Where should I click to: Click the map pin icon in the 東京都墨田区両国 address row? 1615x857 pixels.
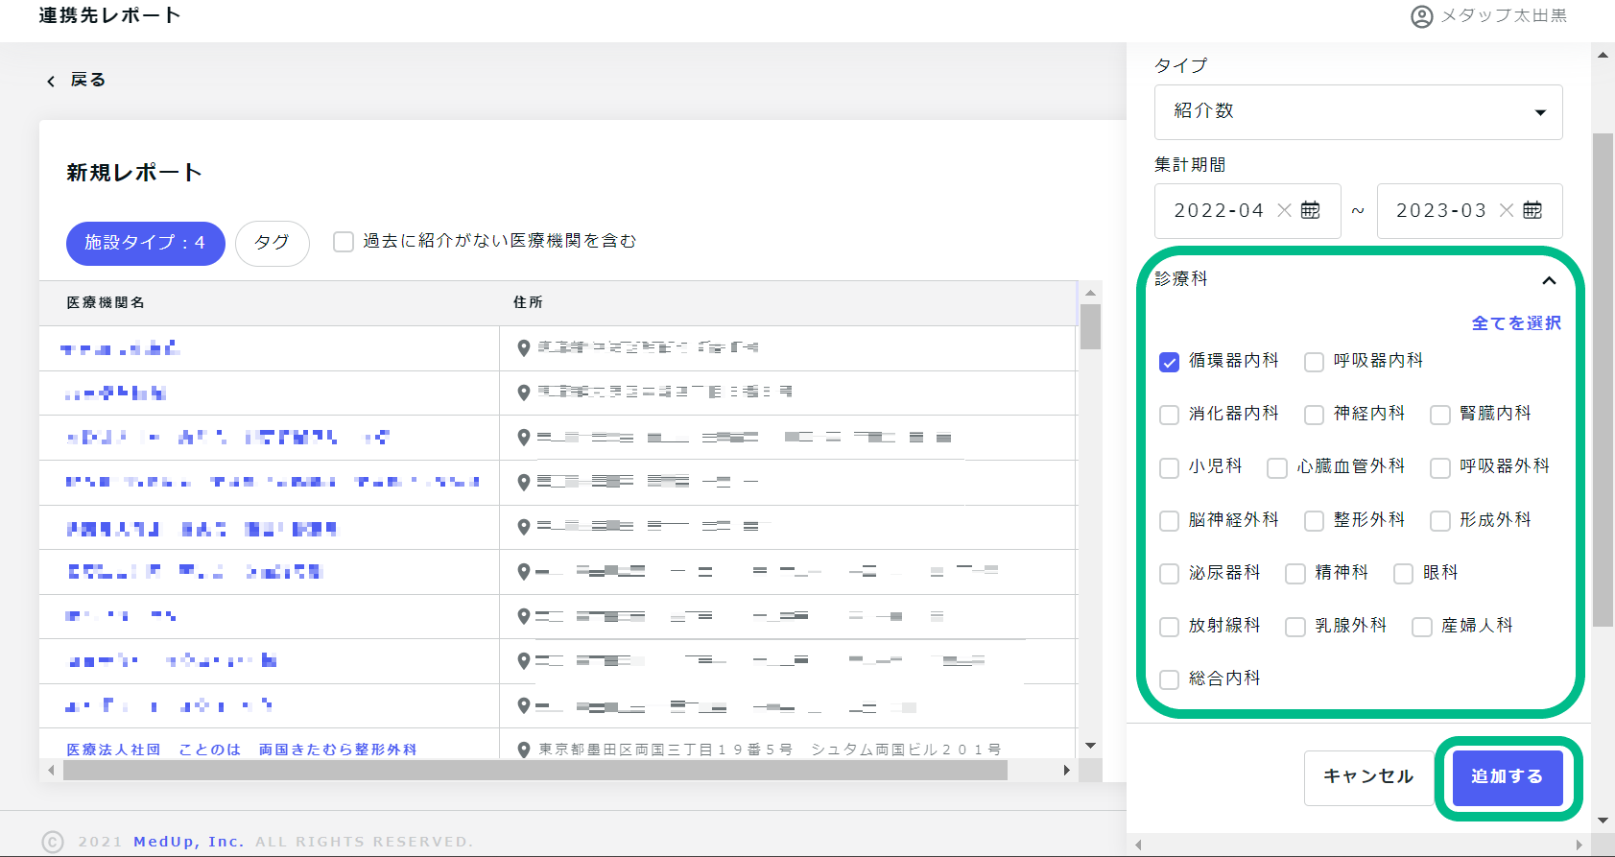click(524, 750)
